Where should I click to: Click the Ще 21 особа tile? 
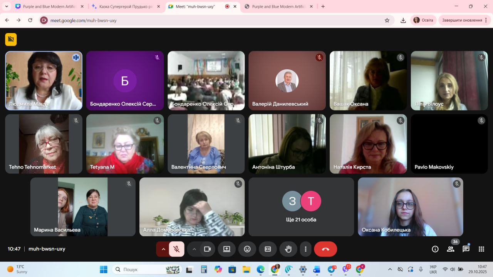(301, 207)
